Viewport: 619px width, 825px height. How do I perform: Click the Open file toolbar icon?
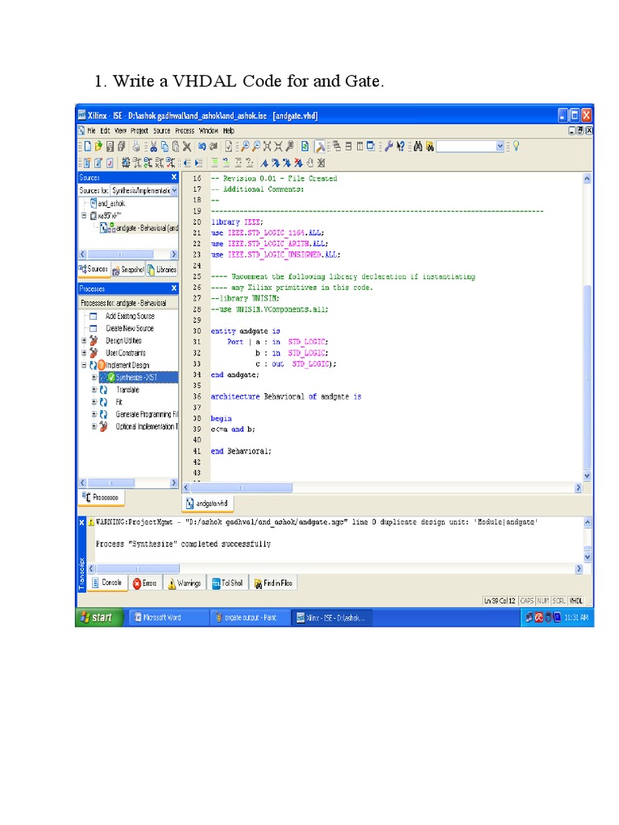pyautogui.click(x=98, y=147)
